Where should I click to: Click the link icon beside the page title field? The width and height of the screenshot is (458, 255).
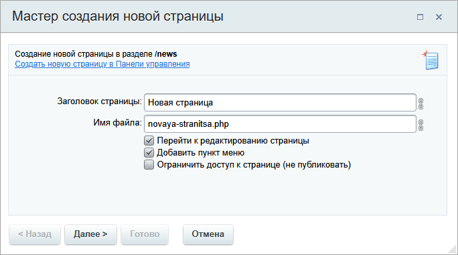coord(421,103)
